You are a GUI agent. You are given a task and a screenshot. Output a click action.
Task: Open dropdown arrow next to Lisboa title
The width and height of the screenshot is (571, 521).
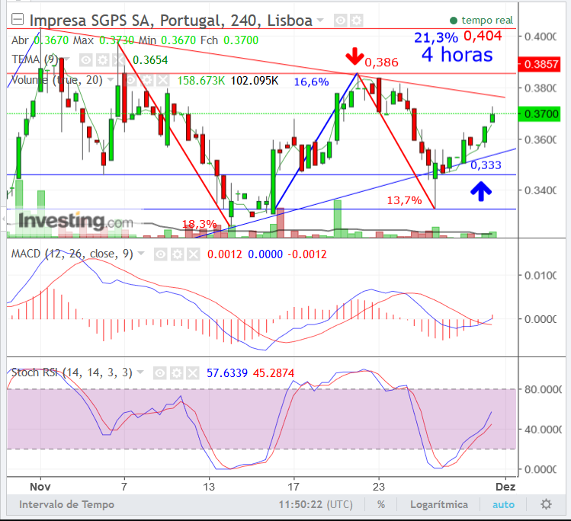(x=320, y=20)
